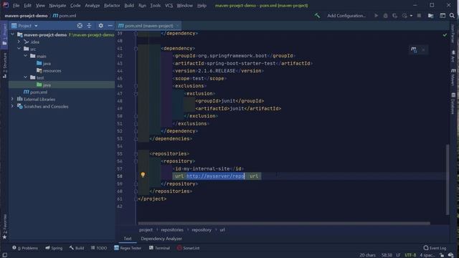The image size is (459, 258).
Task: Open the Refactor menu
Action: pyautogui.click(x=112, y=5)
